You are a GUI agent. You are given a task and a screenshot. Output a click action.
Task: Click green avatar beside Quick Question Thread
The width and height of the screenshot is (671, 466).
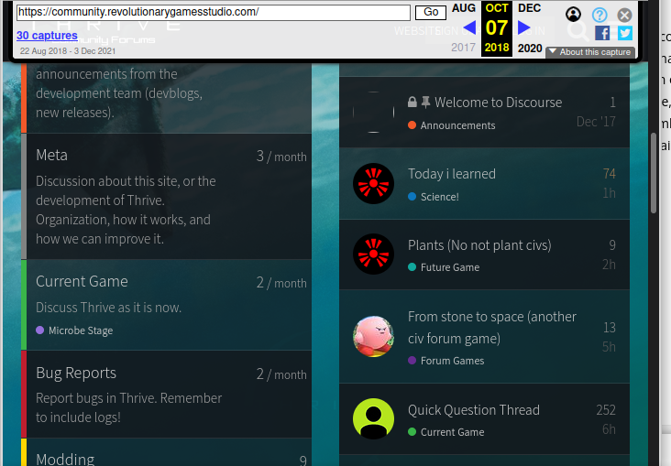tap(374, 419)
